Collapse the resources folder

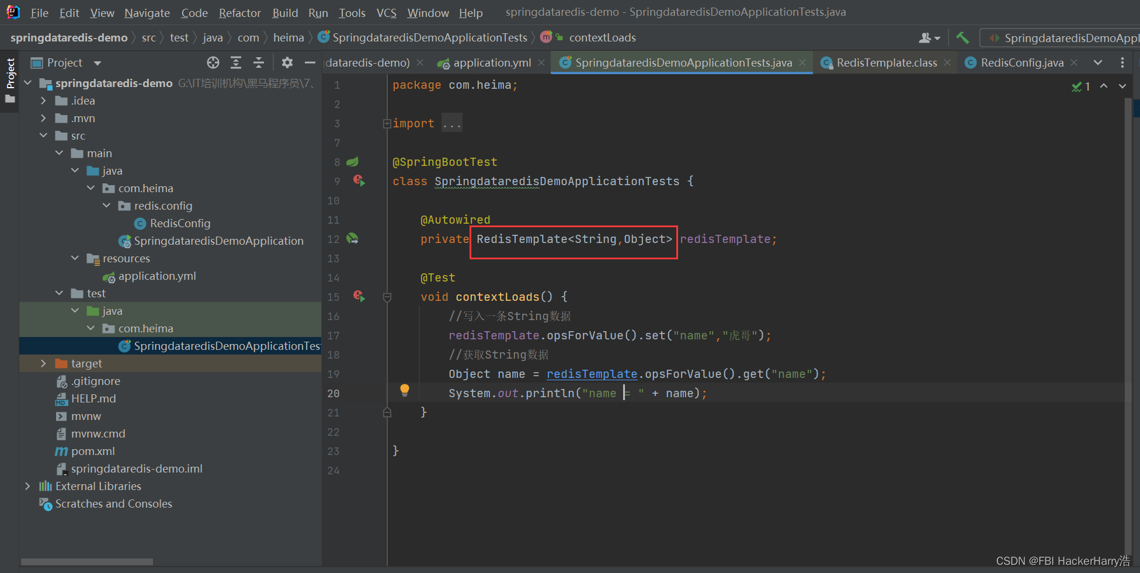75,258
